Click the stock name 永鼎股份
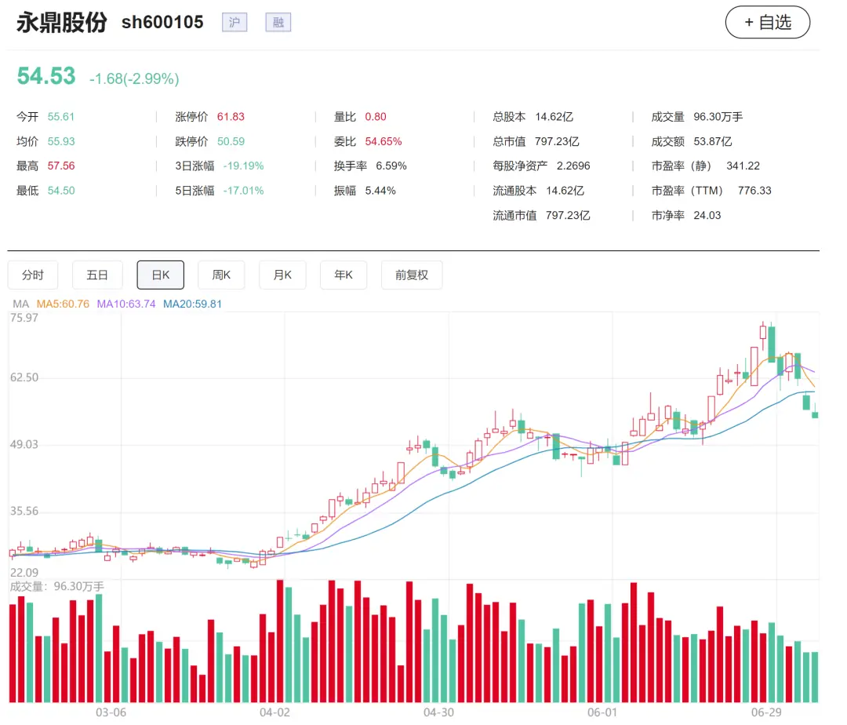Viewport: 847px width, 725px height. (62, 23)
